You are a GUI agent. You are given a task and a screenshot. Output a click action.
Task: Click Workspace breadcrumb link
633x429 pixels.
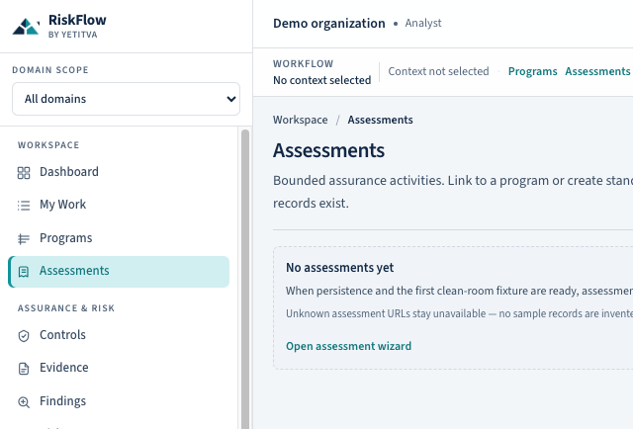[x=301, y=120]
